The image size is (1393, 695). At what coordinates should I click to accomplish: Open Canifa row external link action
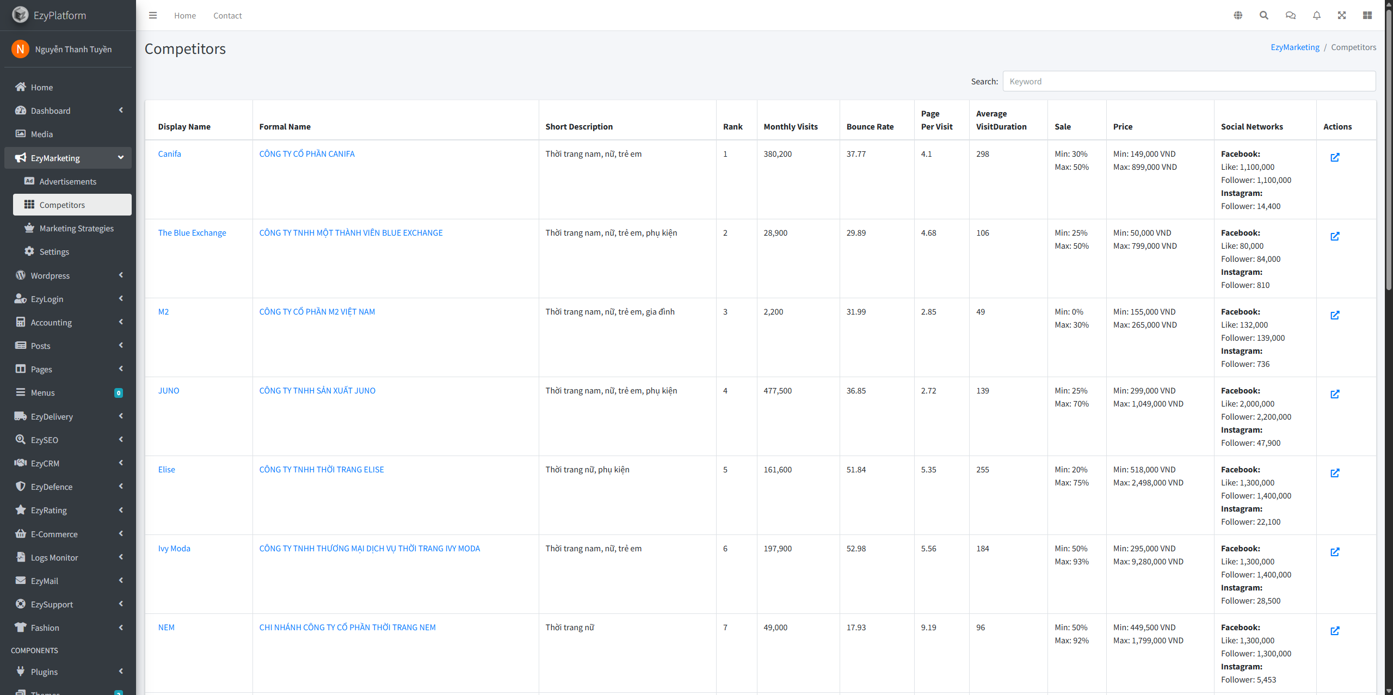1335,157
